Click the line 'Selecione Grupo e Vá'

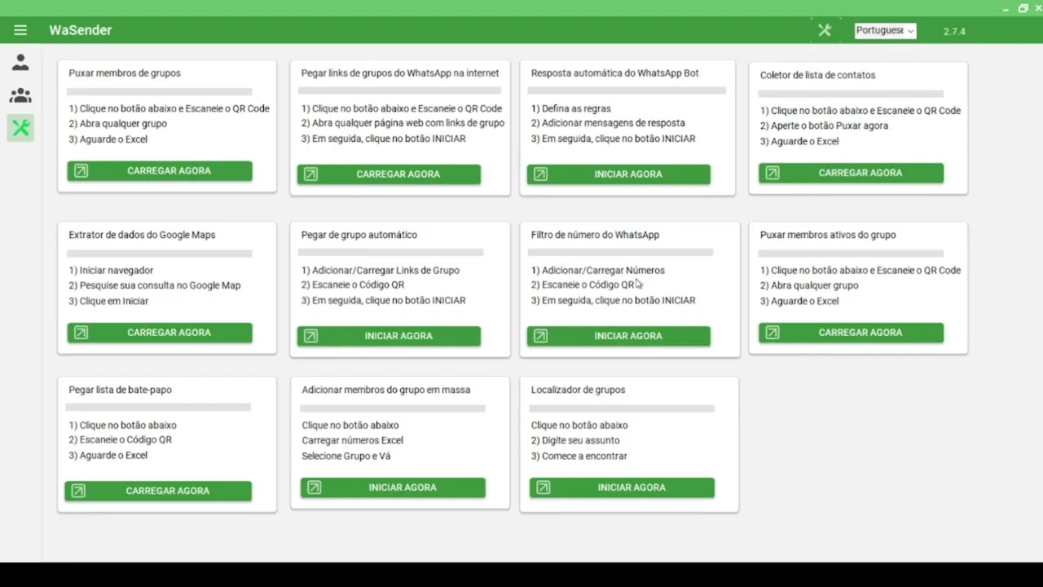point(346,456)
